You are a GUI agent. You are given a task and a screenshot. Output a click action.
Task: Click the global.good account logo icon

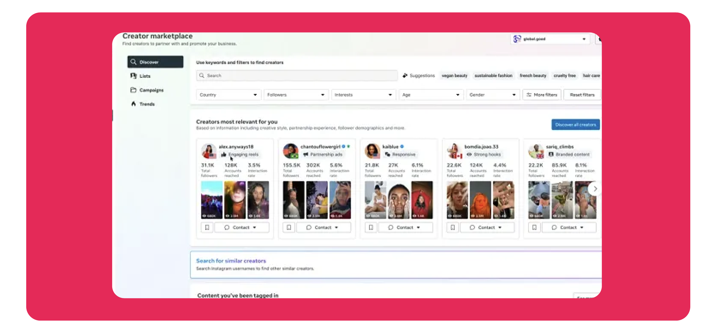[x=517, y=39]
